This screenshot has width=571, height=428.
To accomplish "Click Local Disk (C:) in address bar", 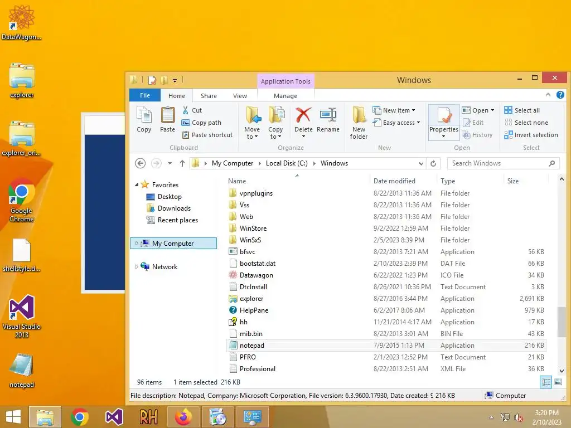I will 287,163.
